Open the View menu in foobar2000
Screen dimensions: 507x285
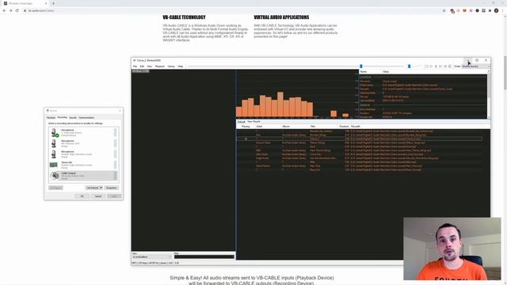click(150, 66)
